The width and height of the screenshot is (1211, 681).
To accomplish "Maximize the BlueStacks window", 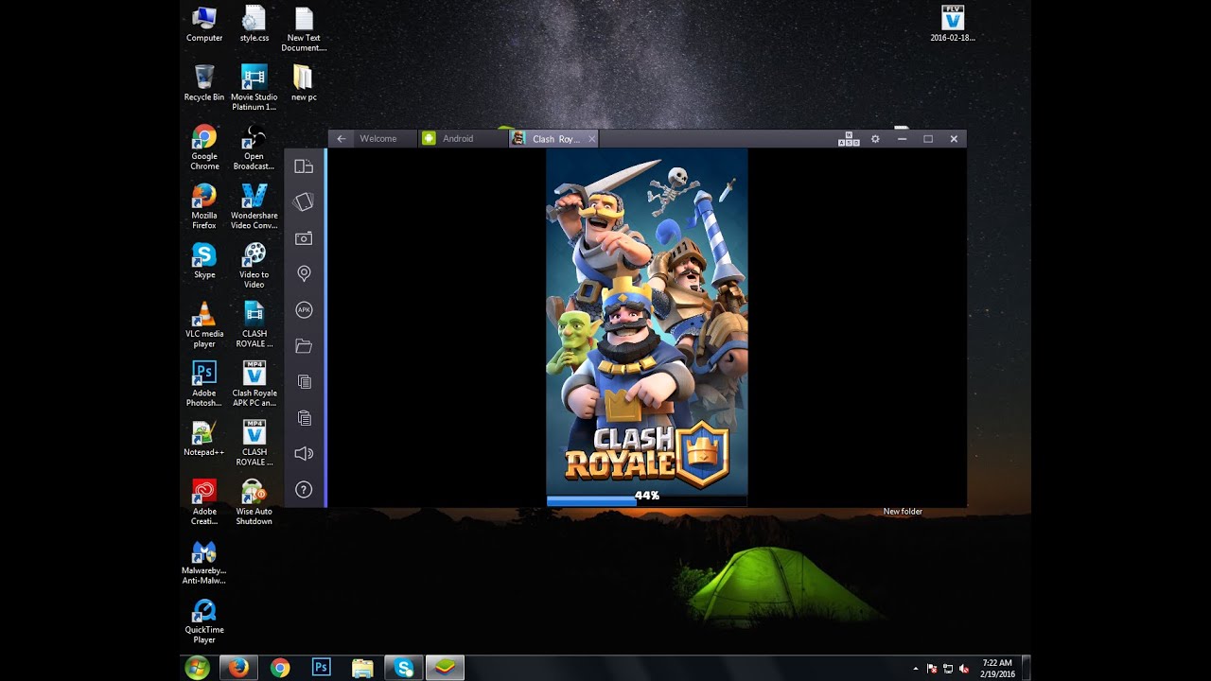I will (x=928, y=139).
